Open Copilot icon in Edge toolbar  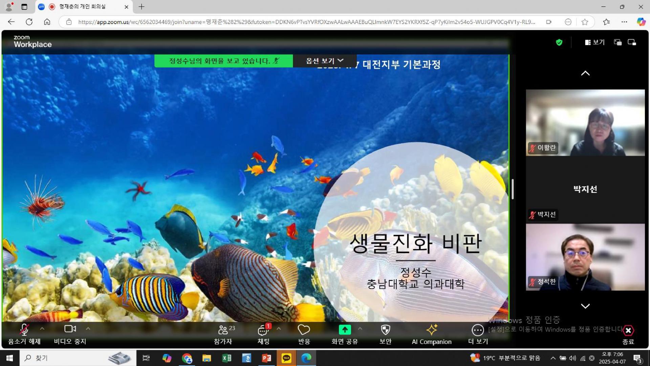(641, 22)
